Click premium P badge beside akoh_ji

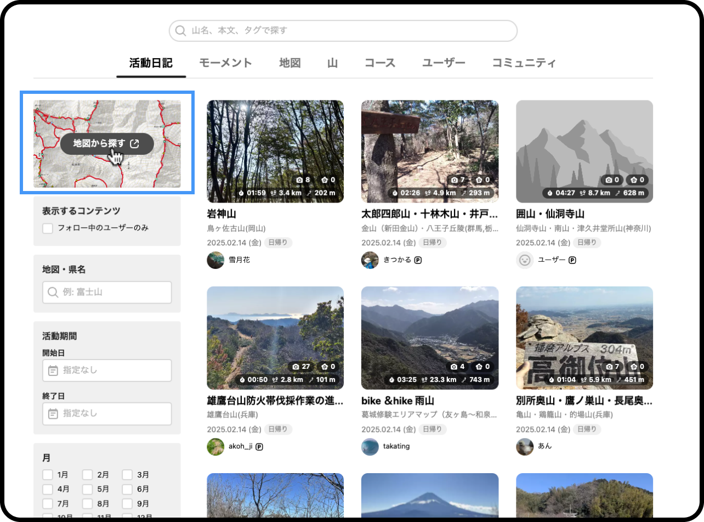(x=259, y=447)
